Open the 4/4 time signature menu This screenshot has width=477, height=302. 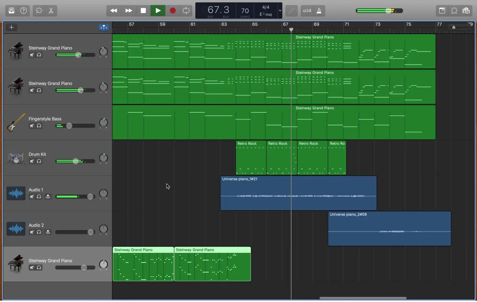[266, 7]
